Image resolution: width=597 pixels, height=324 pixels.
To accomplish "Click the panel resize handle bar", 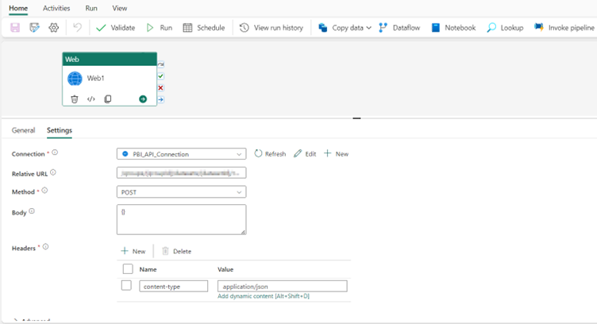I will click(x=356, y=118).
